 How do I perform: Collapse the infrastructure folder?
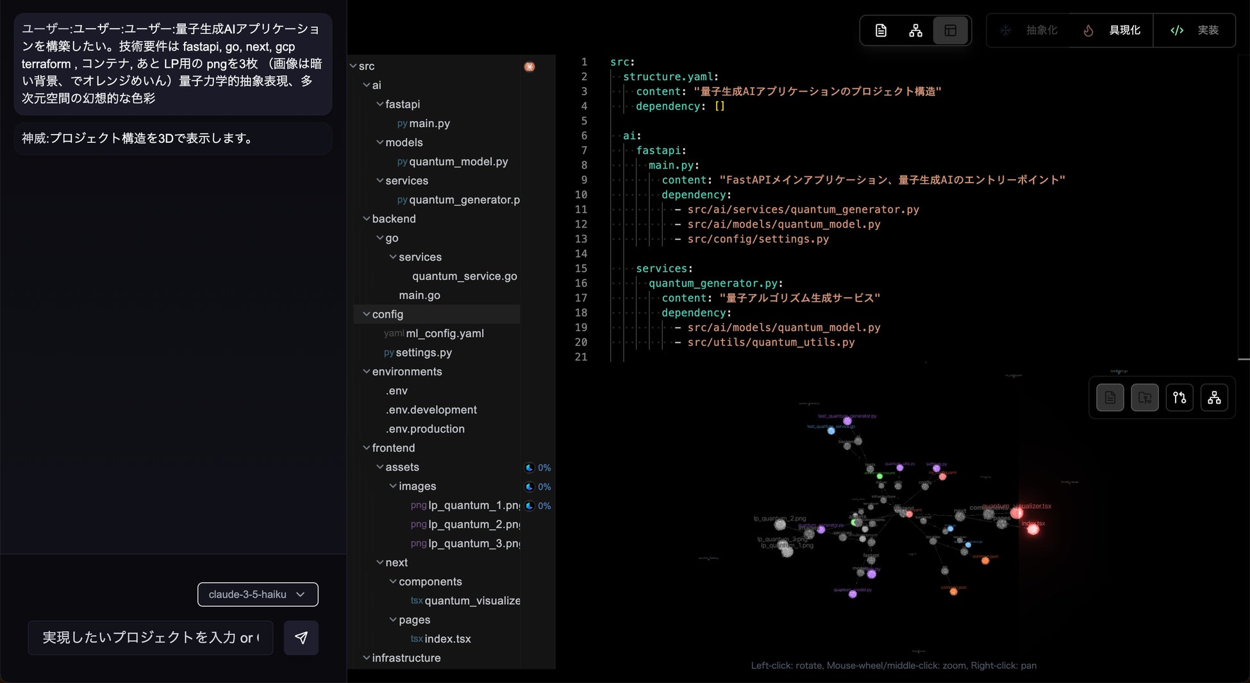pyautogui.click(x=367, y=658)
